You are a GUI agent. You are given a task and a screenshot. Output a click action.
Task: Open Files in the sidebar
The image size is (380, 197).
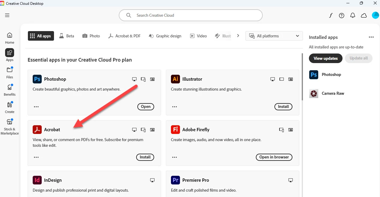(x=10, y=73)
